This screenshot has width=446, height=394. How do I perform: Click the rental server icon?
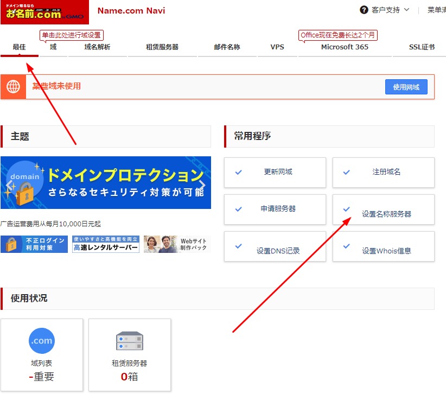[130, 341]
